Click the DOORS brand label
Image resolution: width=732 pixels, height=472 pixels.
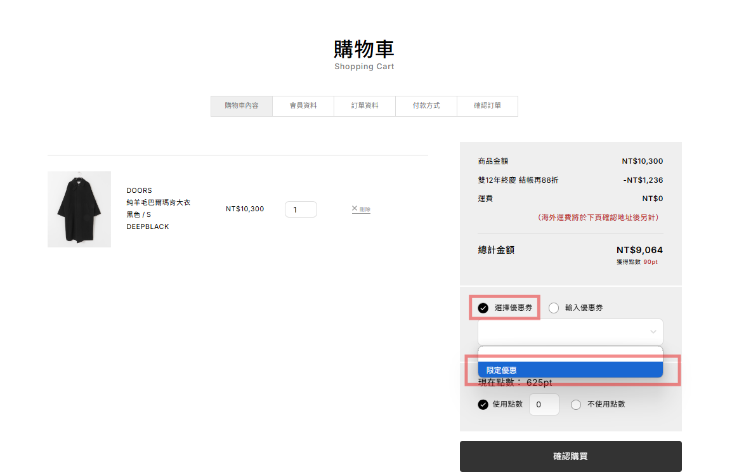tap(139, 190)
